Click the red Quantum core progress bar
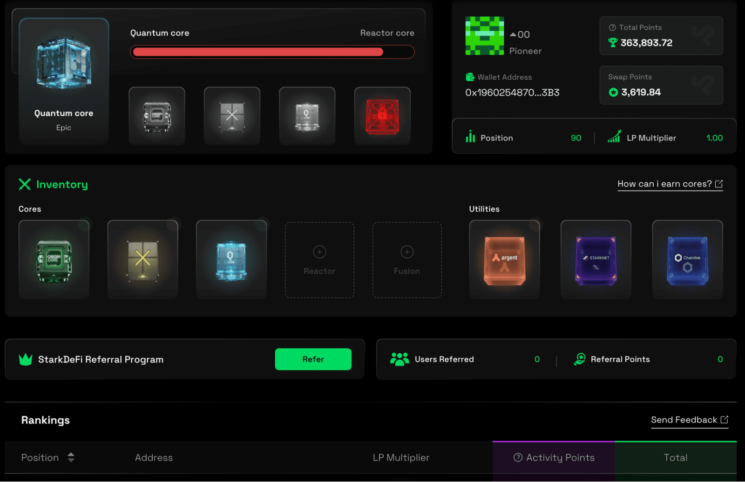Viewport: 745px width, 482px height. (x=272, y=52)
